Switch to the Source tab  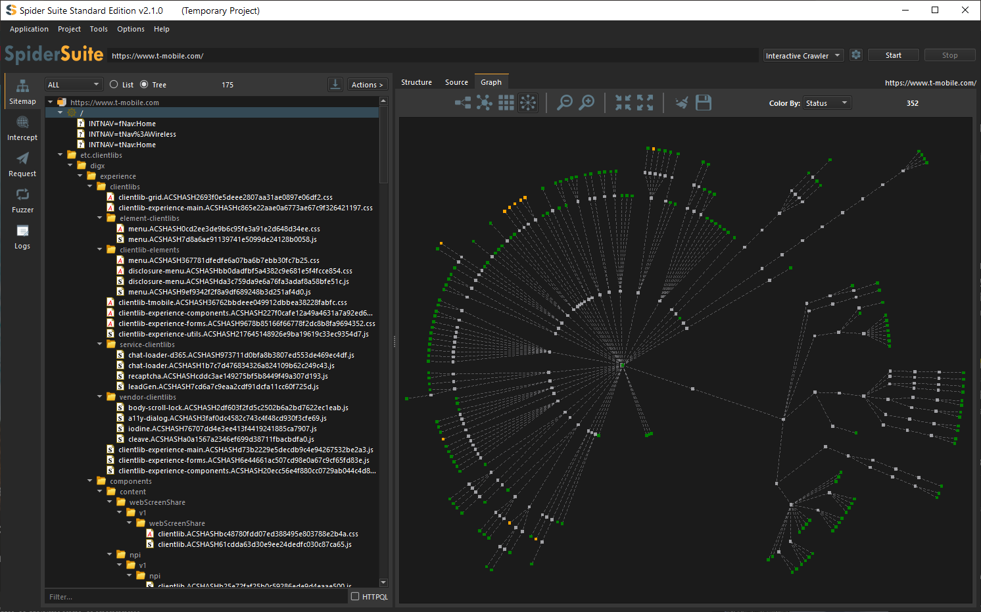[456, 82]
